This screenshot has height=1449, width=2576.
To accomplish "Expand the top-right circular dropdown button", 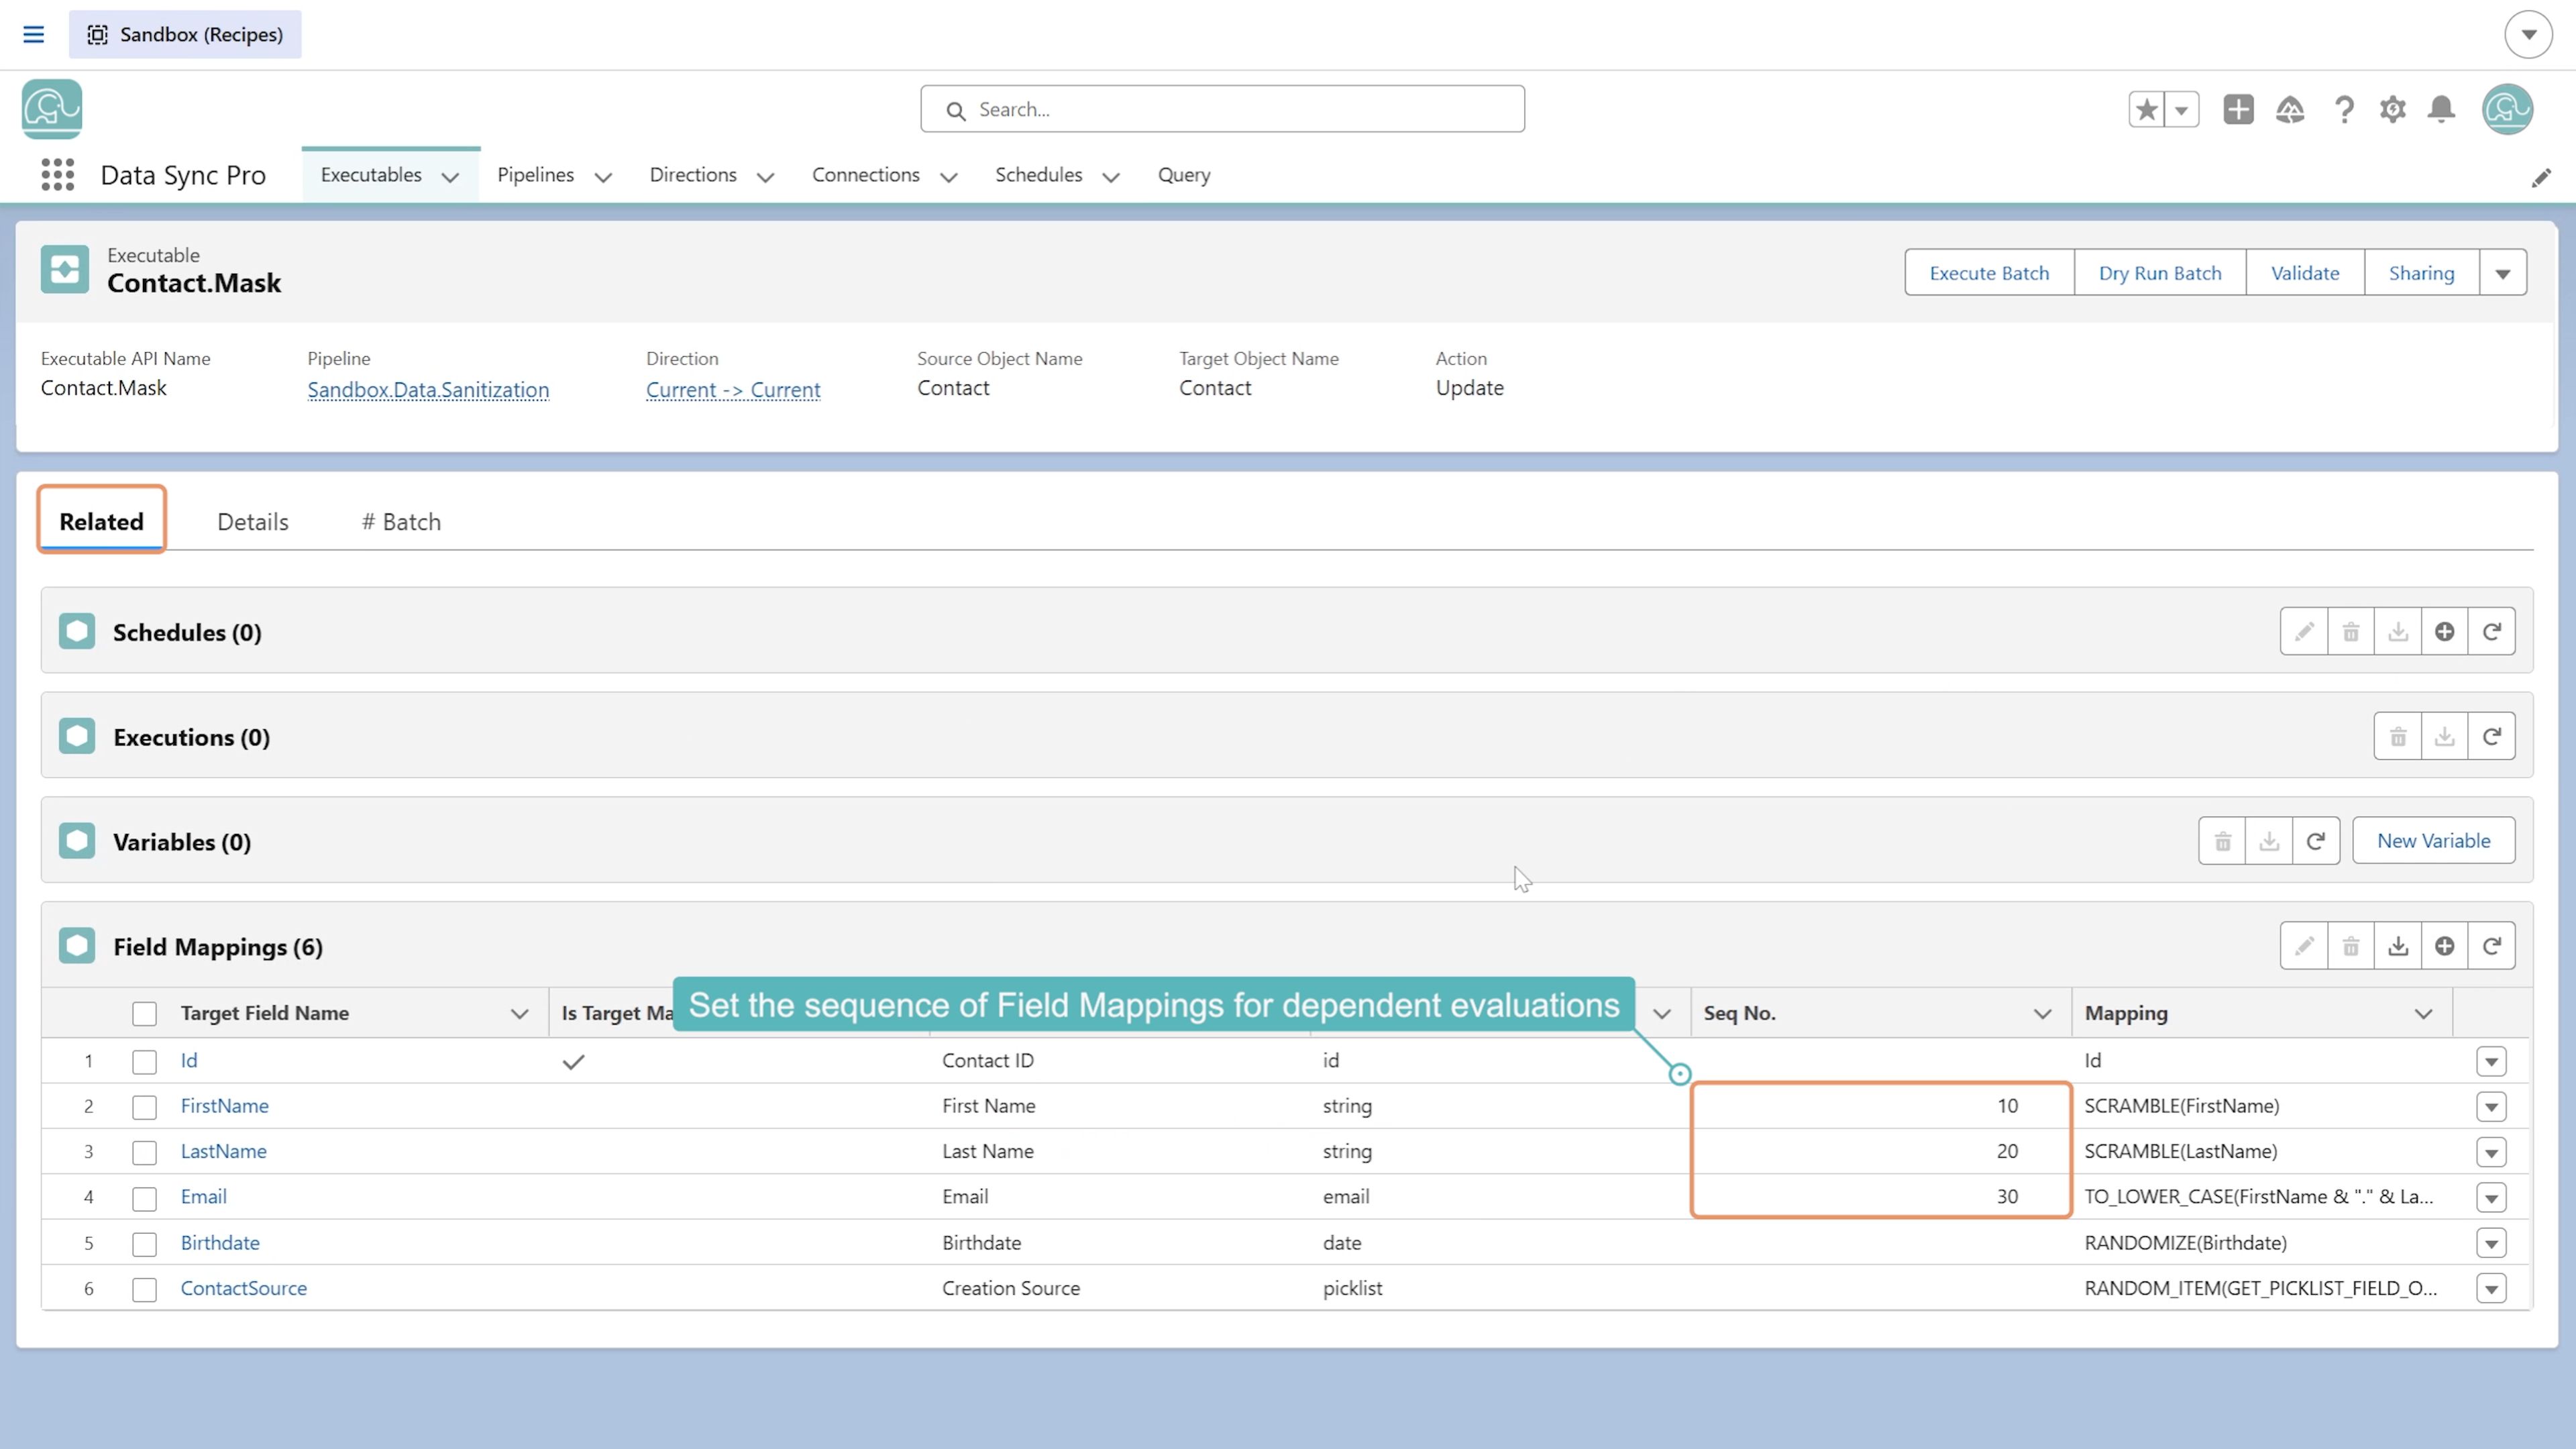I will point(2528,34).
